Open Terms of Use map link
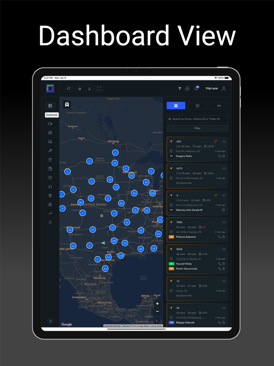The width and height of the screenshot is (274, 366). click(156, 326)
